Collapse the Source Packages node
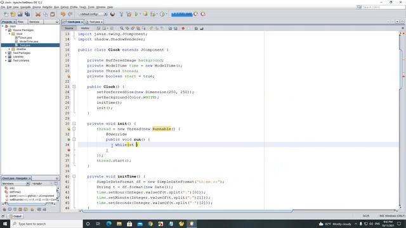Image resolution: width=406 pixels, height=228 pixels. 6,30
